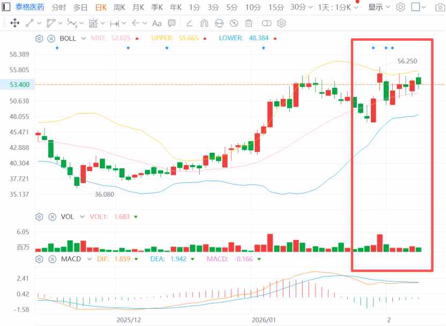This screenshot has height=326, width=446.
Task: Open VOL indicator settings gear
Action: (39, 217)
